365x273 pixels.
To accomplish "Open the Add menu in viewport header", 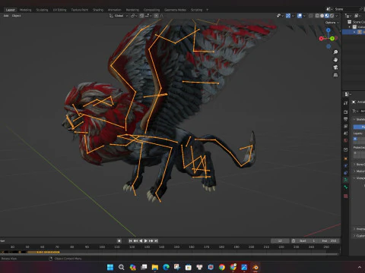I will (x=6, y=16).
